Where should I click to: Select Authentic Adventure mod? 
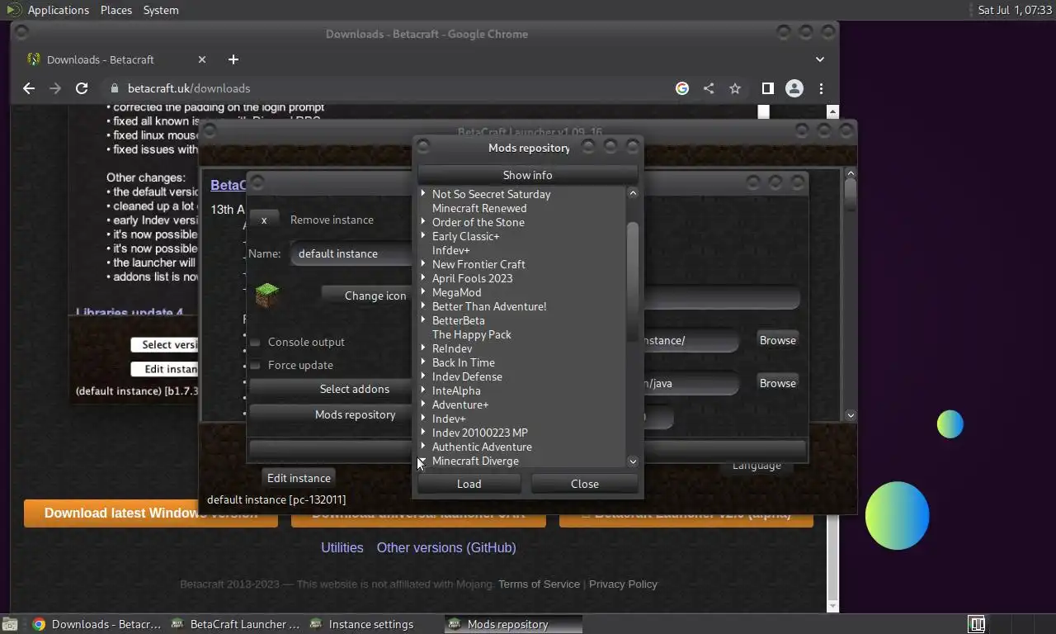pyautogui.click(x=482, y=447)
